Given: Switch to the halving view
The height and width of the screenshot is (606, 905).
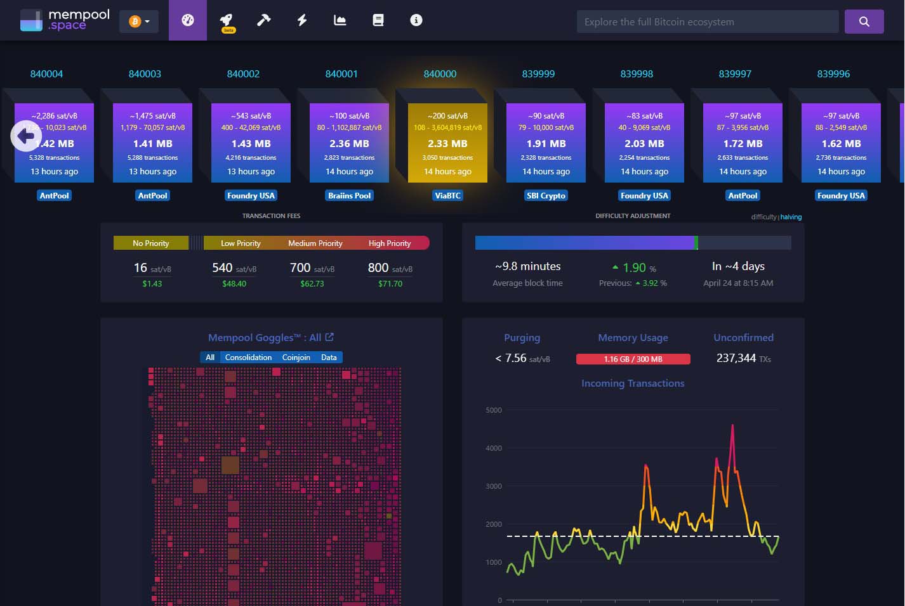Looking at the screenshot, I should [791, 217].
